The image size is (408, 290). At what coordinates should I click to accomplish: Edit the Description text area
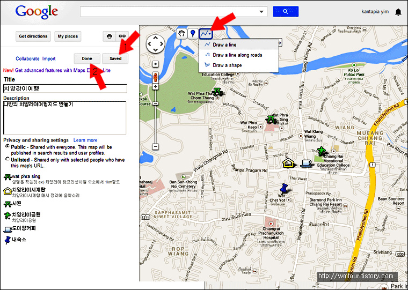pyautogui.click(x=64, y=118)
